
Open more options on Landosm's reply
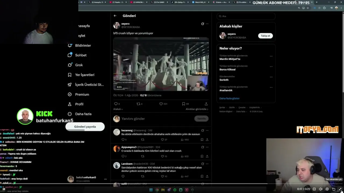207,164
